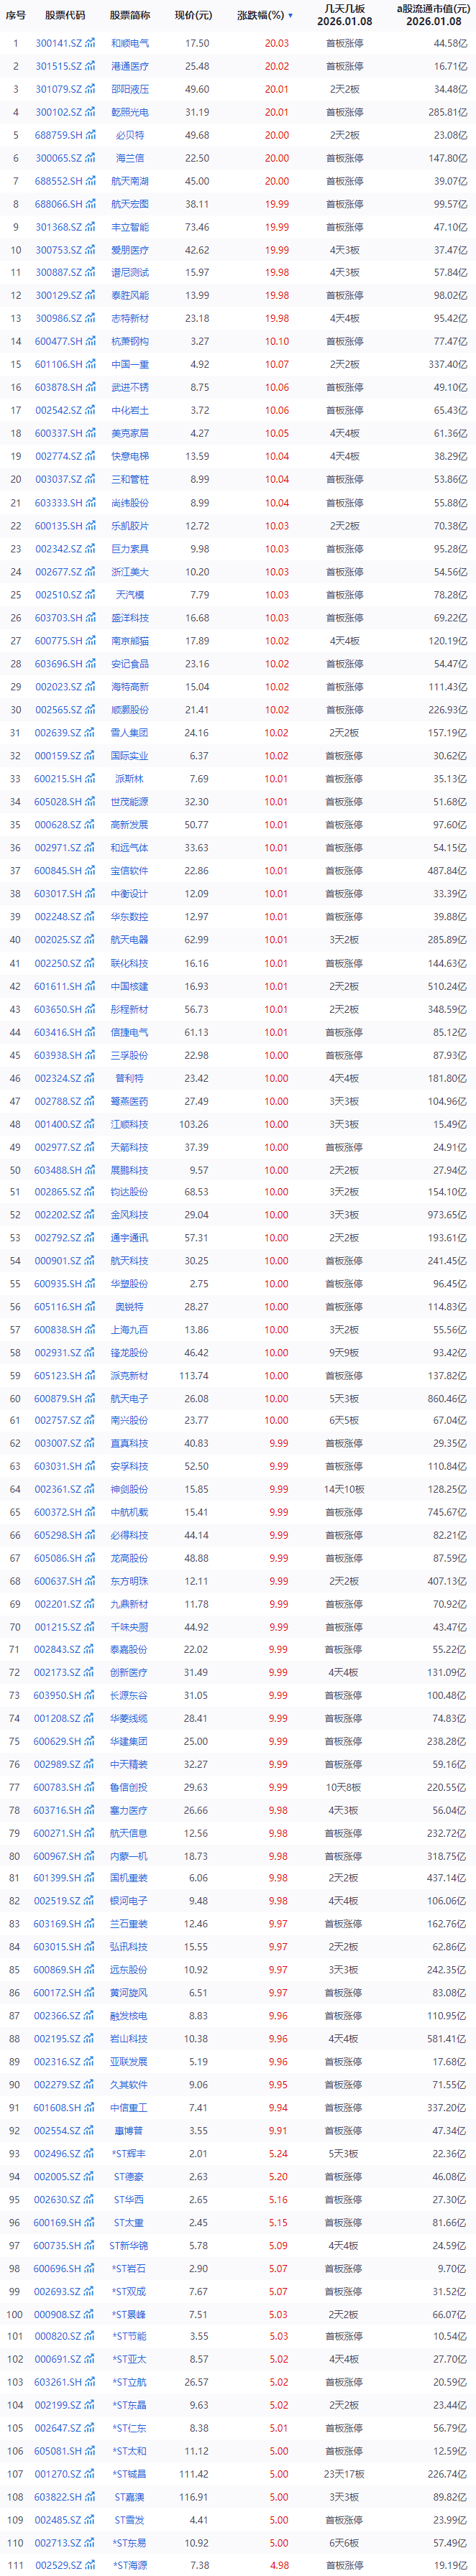Viewport: 476px width, 2576px height.
Task: Click chart icon next to 688759.SH
Action: [x=91, y=135]
